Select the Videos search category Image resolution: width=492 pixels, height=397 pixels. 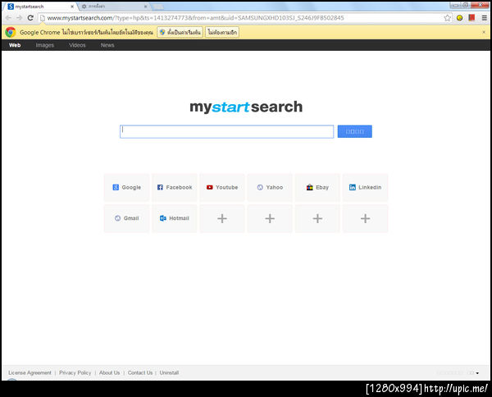[x=77, y=45]
